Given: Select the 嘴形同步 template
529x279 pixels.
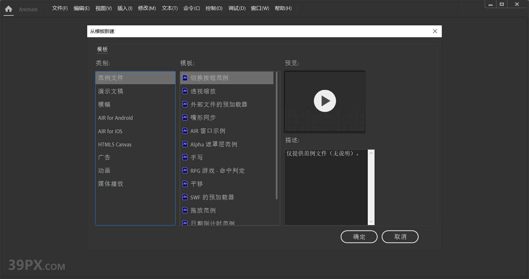Looking at the screenshot, I should pyautogui.click(x=227, y=118).
